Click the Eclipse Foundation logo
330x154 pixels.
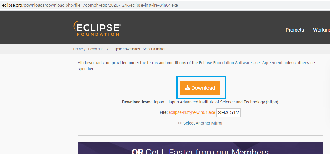tap(97, 28)
